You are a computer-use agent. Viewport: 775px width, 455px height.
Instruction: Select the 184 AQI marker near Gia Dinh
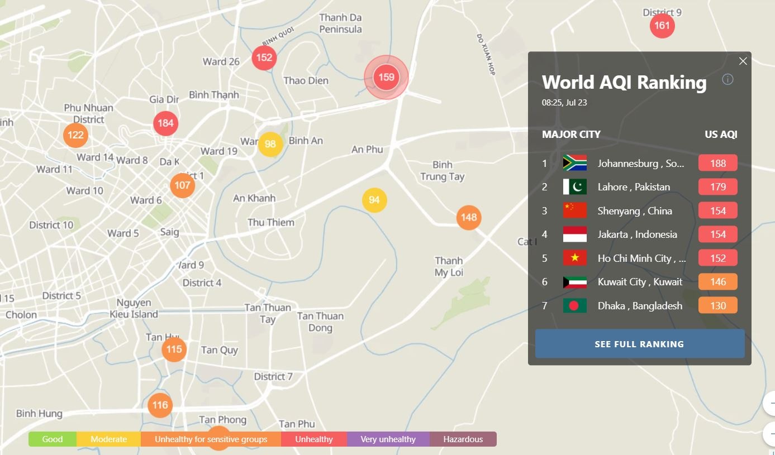click(x=165, y=123)
